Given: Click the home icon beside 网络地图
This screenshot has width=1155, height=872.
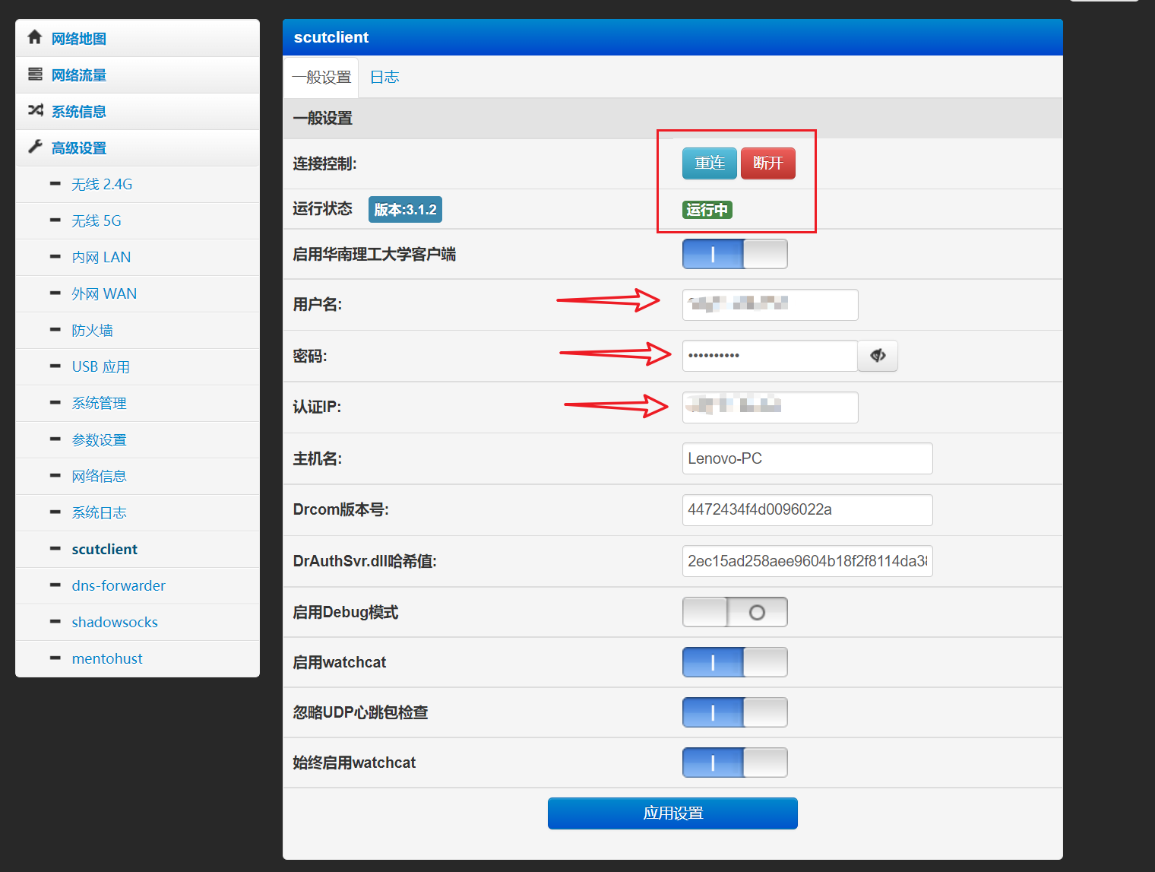Looking at the screenshot, I should pos(35,36).
